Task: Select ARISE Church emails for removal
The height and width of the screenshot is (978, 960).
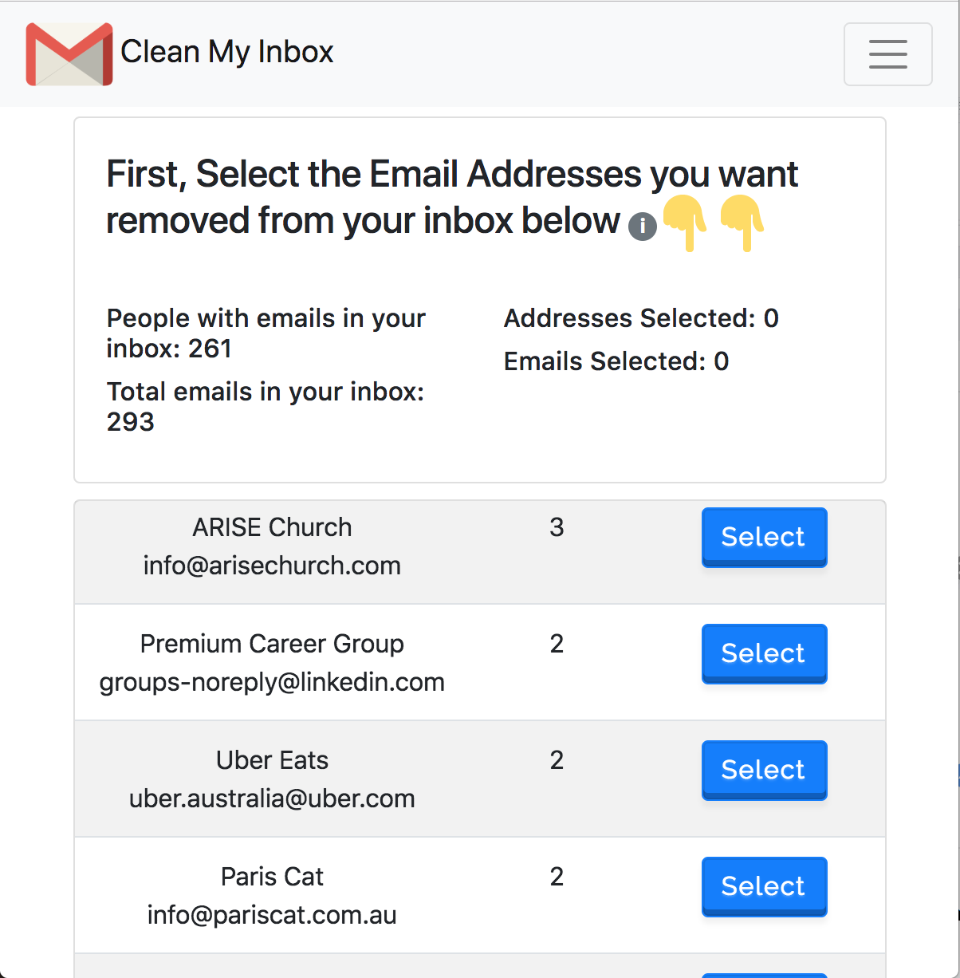Action: [763, 536]
